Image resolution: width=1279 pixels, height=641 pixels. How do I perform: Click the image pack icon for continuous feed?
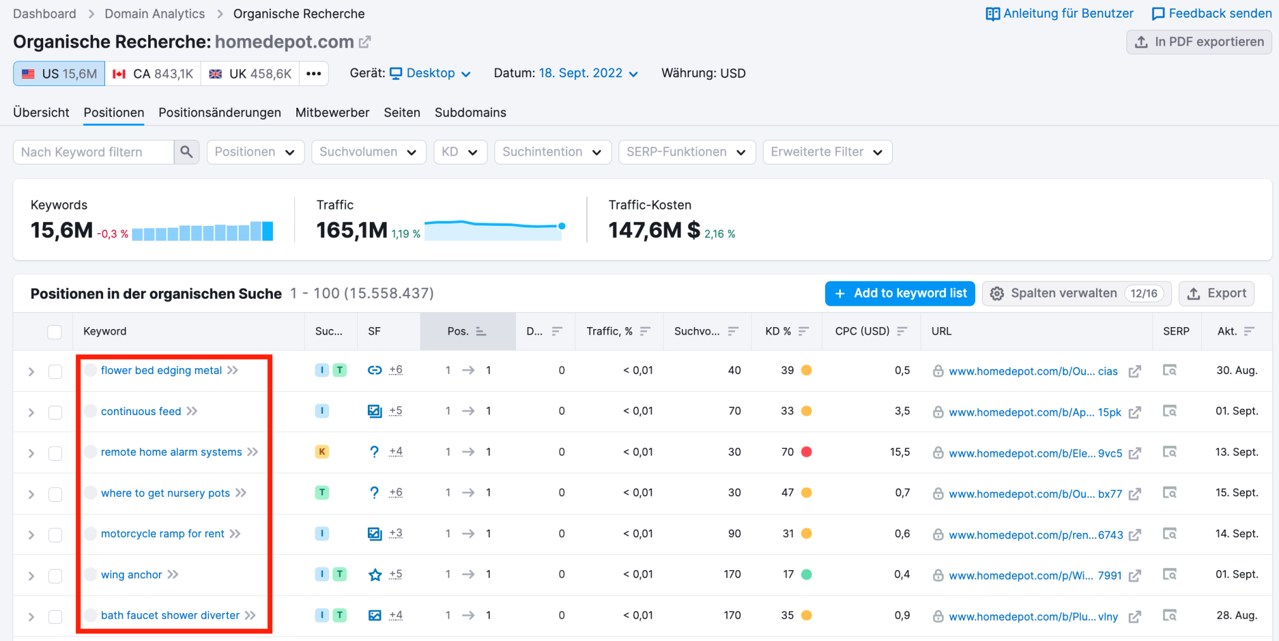[x=374, y=411]
